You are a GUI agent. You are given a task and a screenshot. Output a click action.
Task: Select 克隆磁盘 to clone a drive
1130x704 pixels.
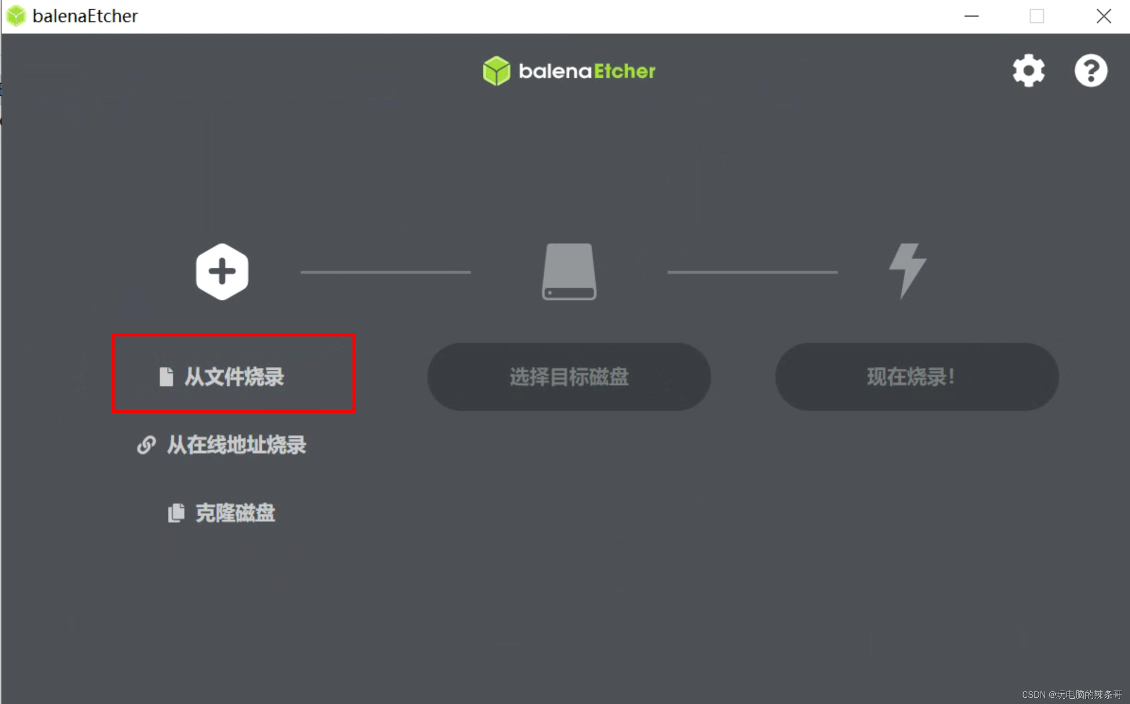point(222,513)
